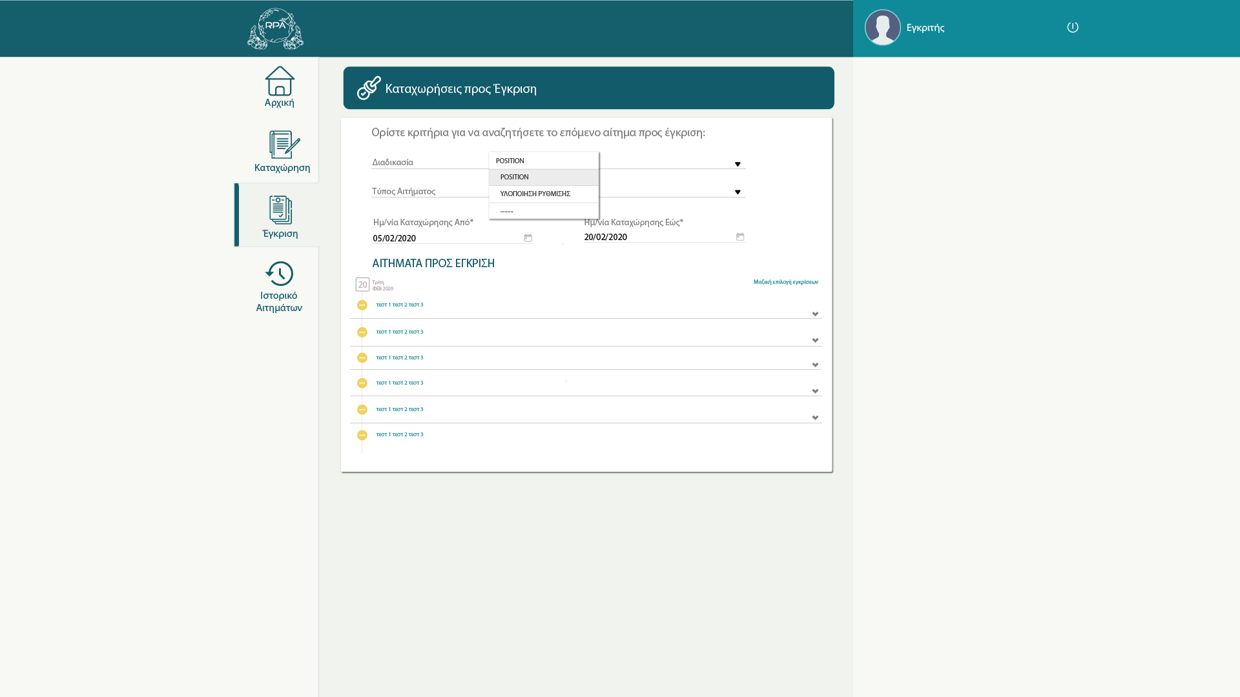Screen dimensions: 1240x697
Task: Click the RPA logo in header
Action: (275, 29)
